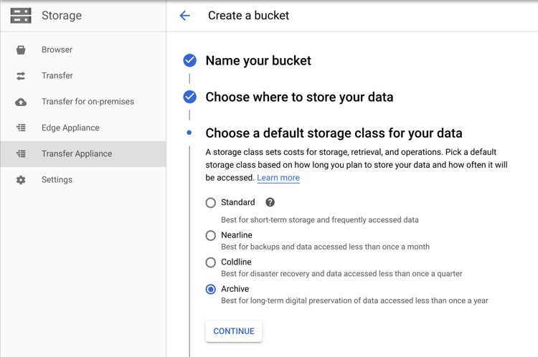Select the Archive storage class radio button
Screen dimensions: 538x357
(x=211, y=290)
